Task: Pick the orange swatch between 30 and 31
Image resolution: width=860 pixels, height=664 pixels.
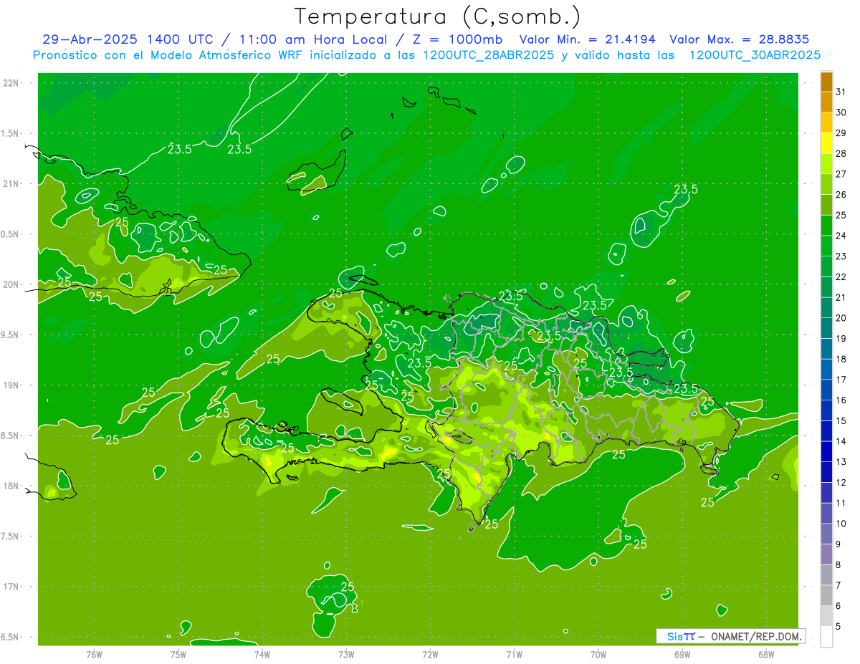Action: point(826,102)
